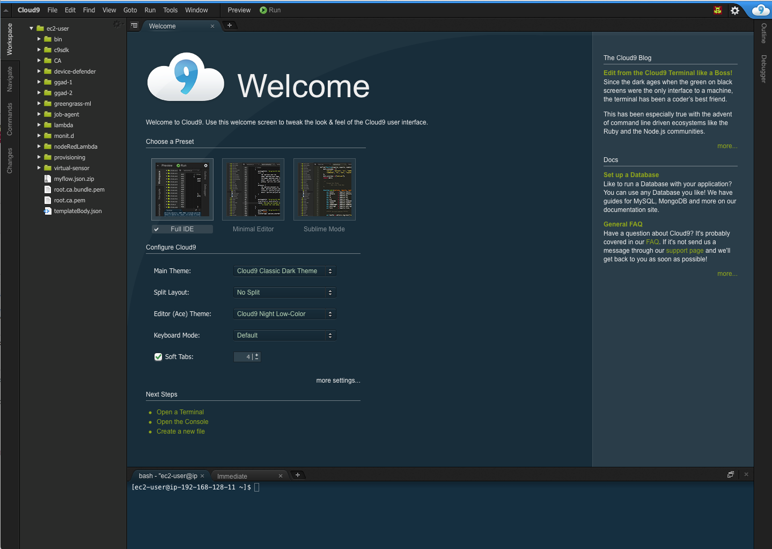Click the myflow.json.zip file icon
Screen dimensions: 772x549
pyautogui.click(x=48, y=179)
